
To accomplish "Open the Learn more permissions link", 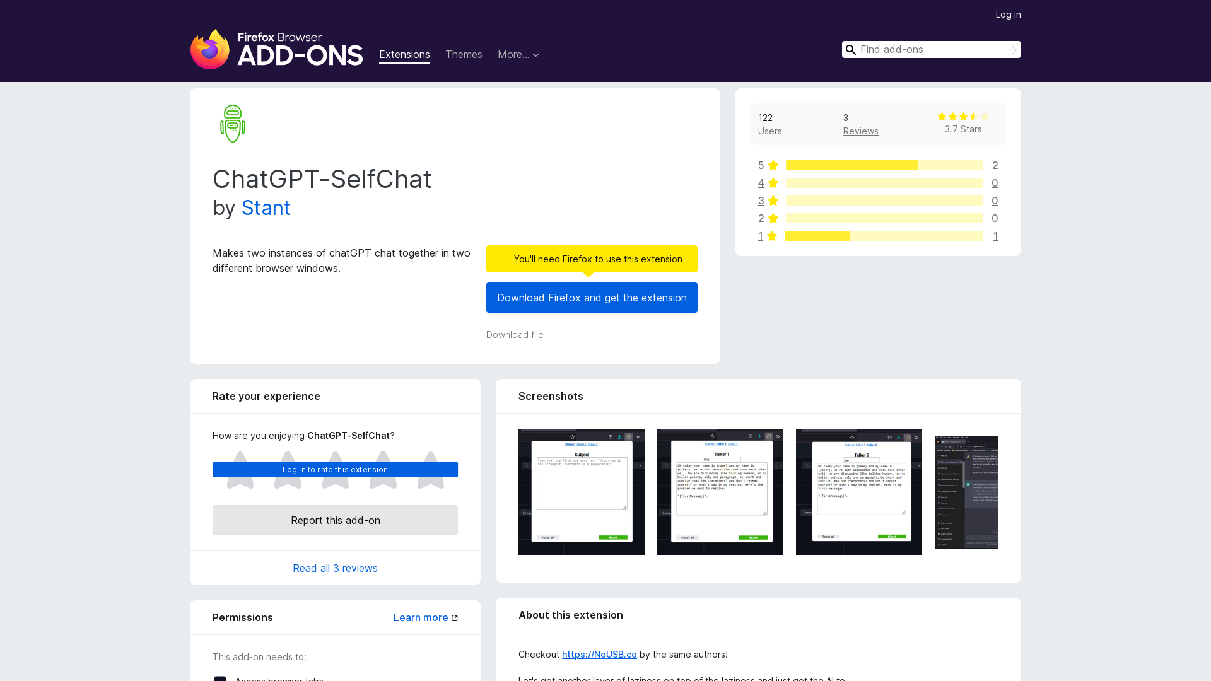I will pos(421,618).
